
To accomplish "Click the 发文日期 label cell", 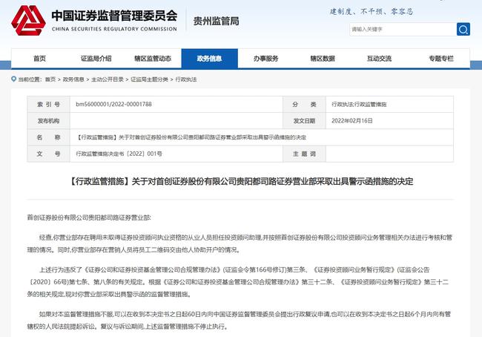I will click(x=304, y=121).
